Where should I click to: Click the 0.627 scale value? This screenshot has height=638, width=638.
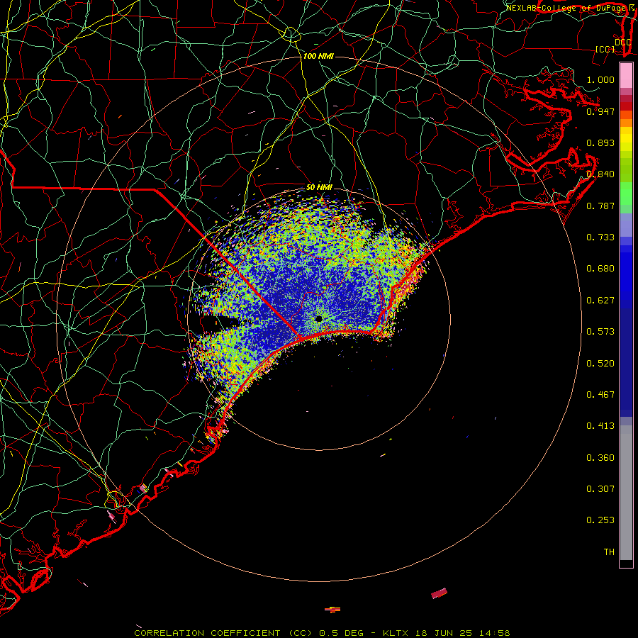pyautogui.click(x=600, y=301)
